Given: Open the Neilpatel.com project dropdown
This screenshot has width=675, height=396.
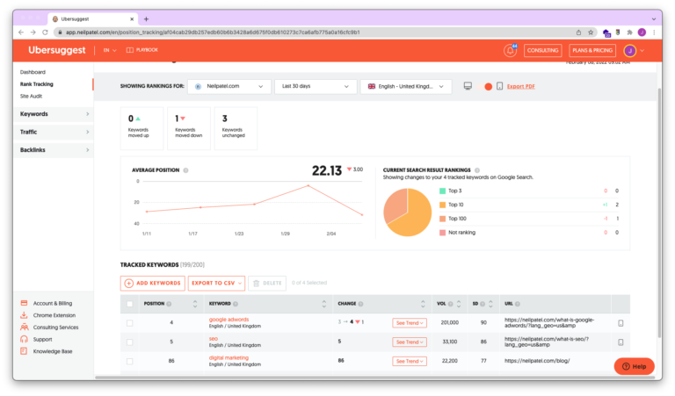Looking at the screenshot, I should [x=229, y=86].
